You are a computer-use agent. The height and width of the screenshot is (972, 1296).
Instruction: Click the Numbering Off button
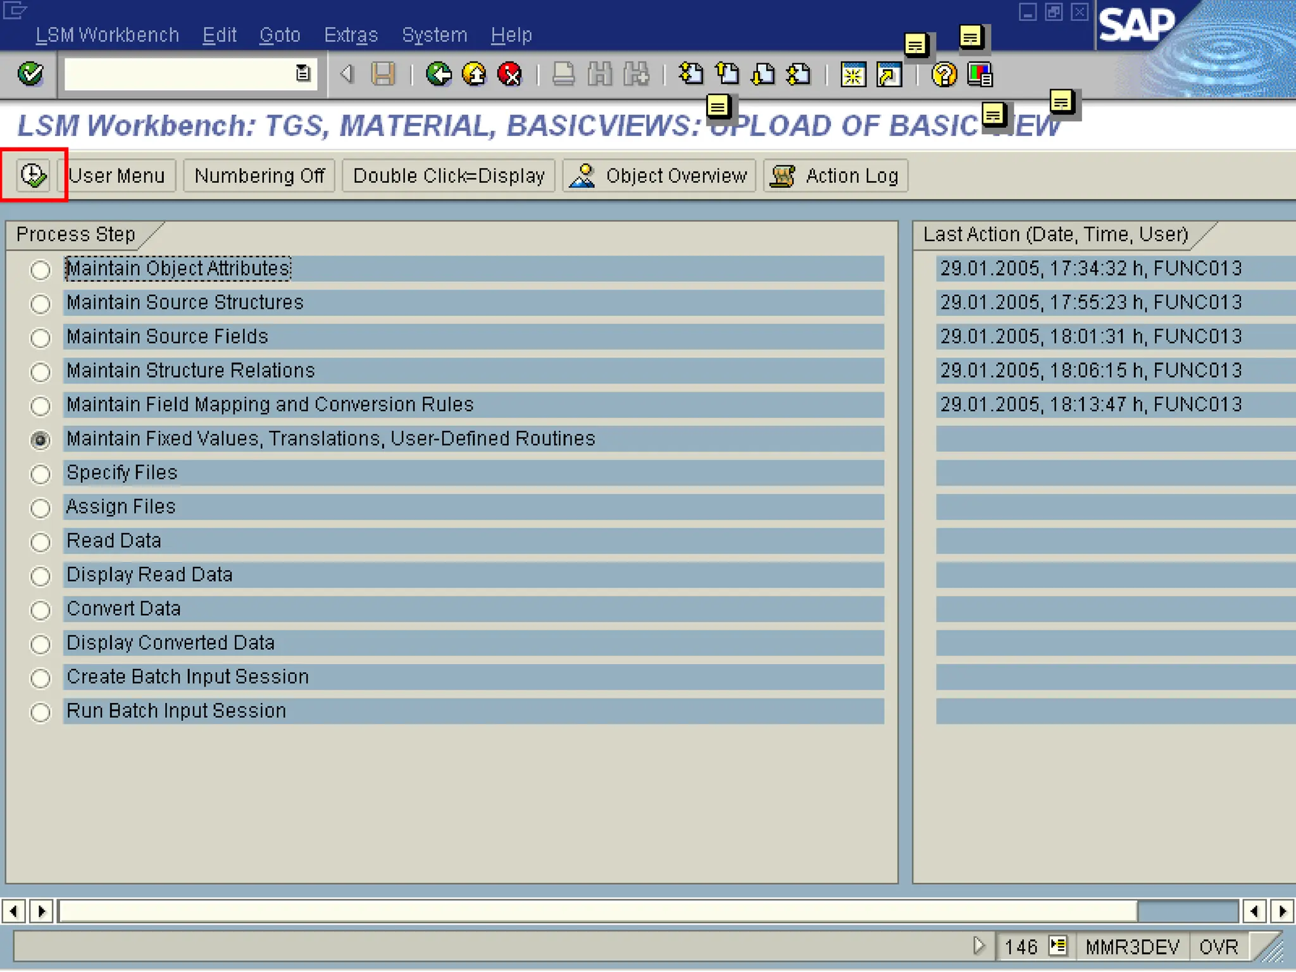coord(259,176)
